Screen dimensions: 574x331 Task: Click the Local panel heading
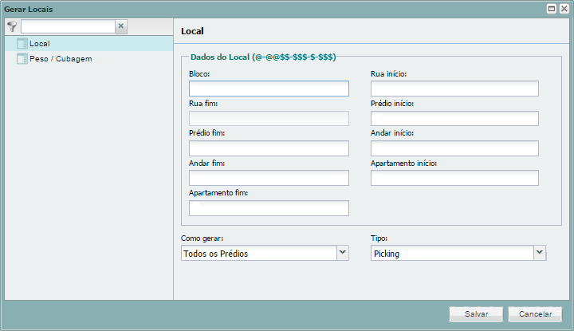click(x=192, y=31)
